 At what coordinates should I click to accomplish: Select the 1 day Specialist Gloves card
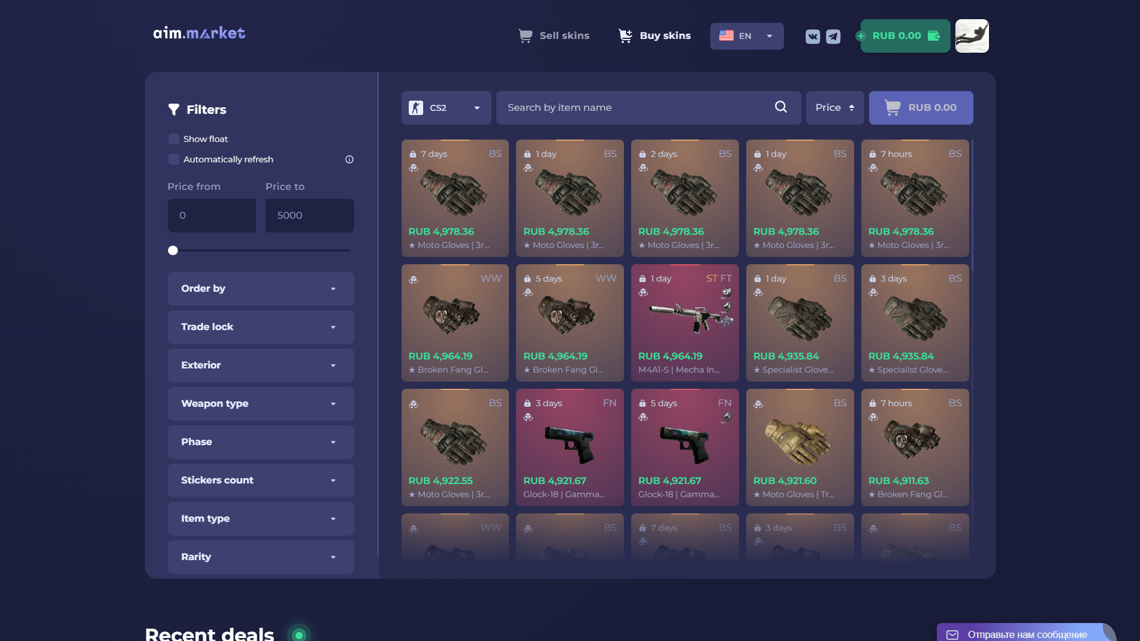pos(800,323)
